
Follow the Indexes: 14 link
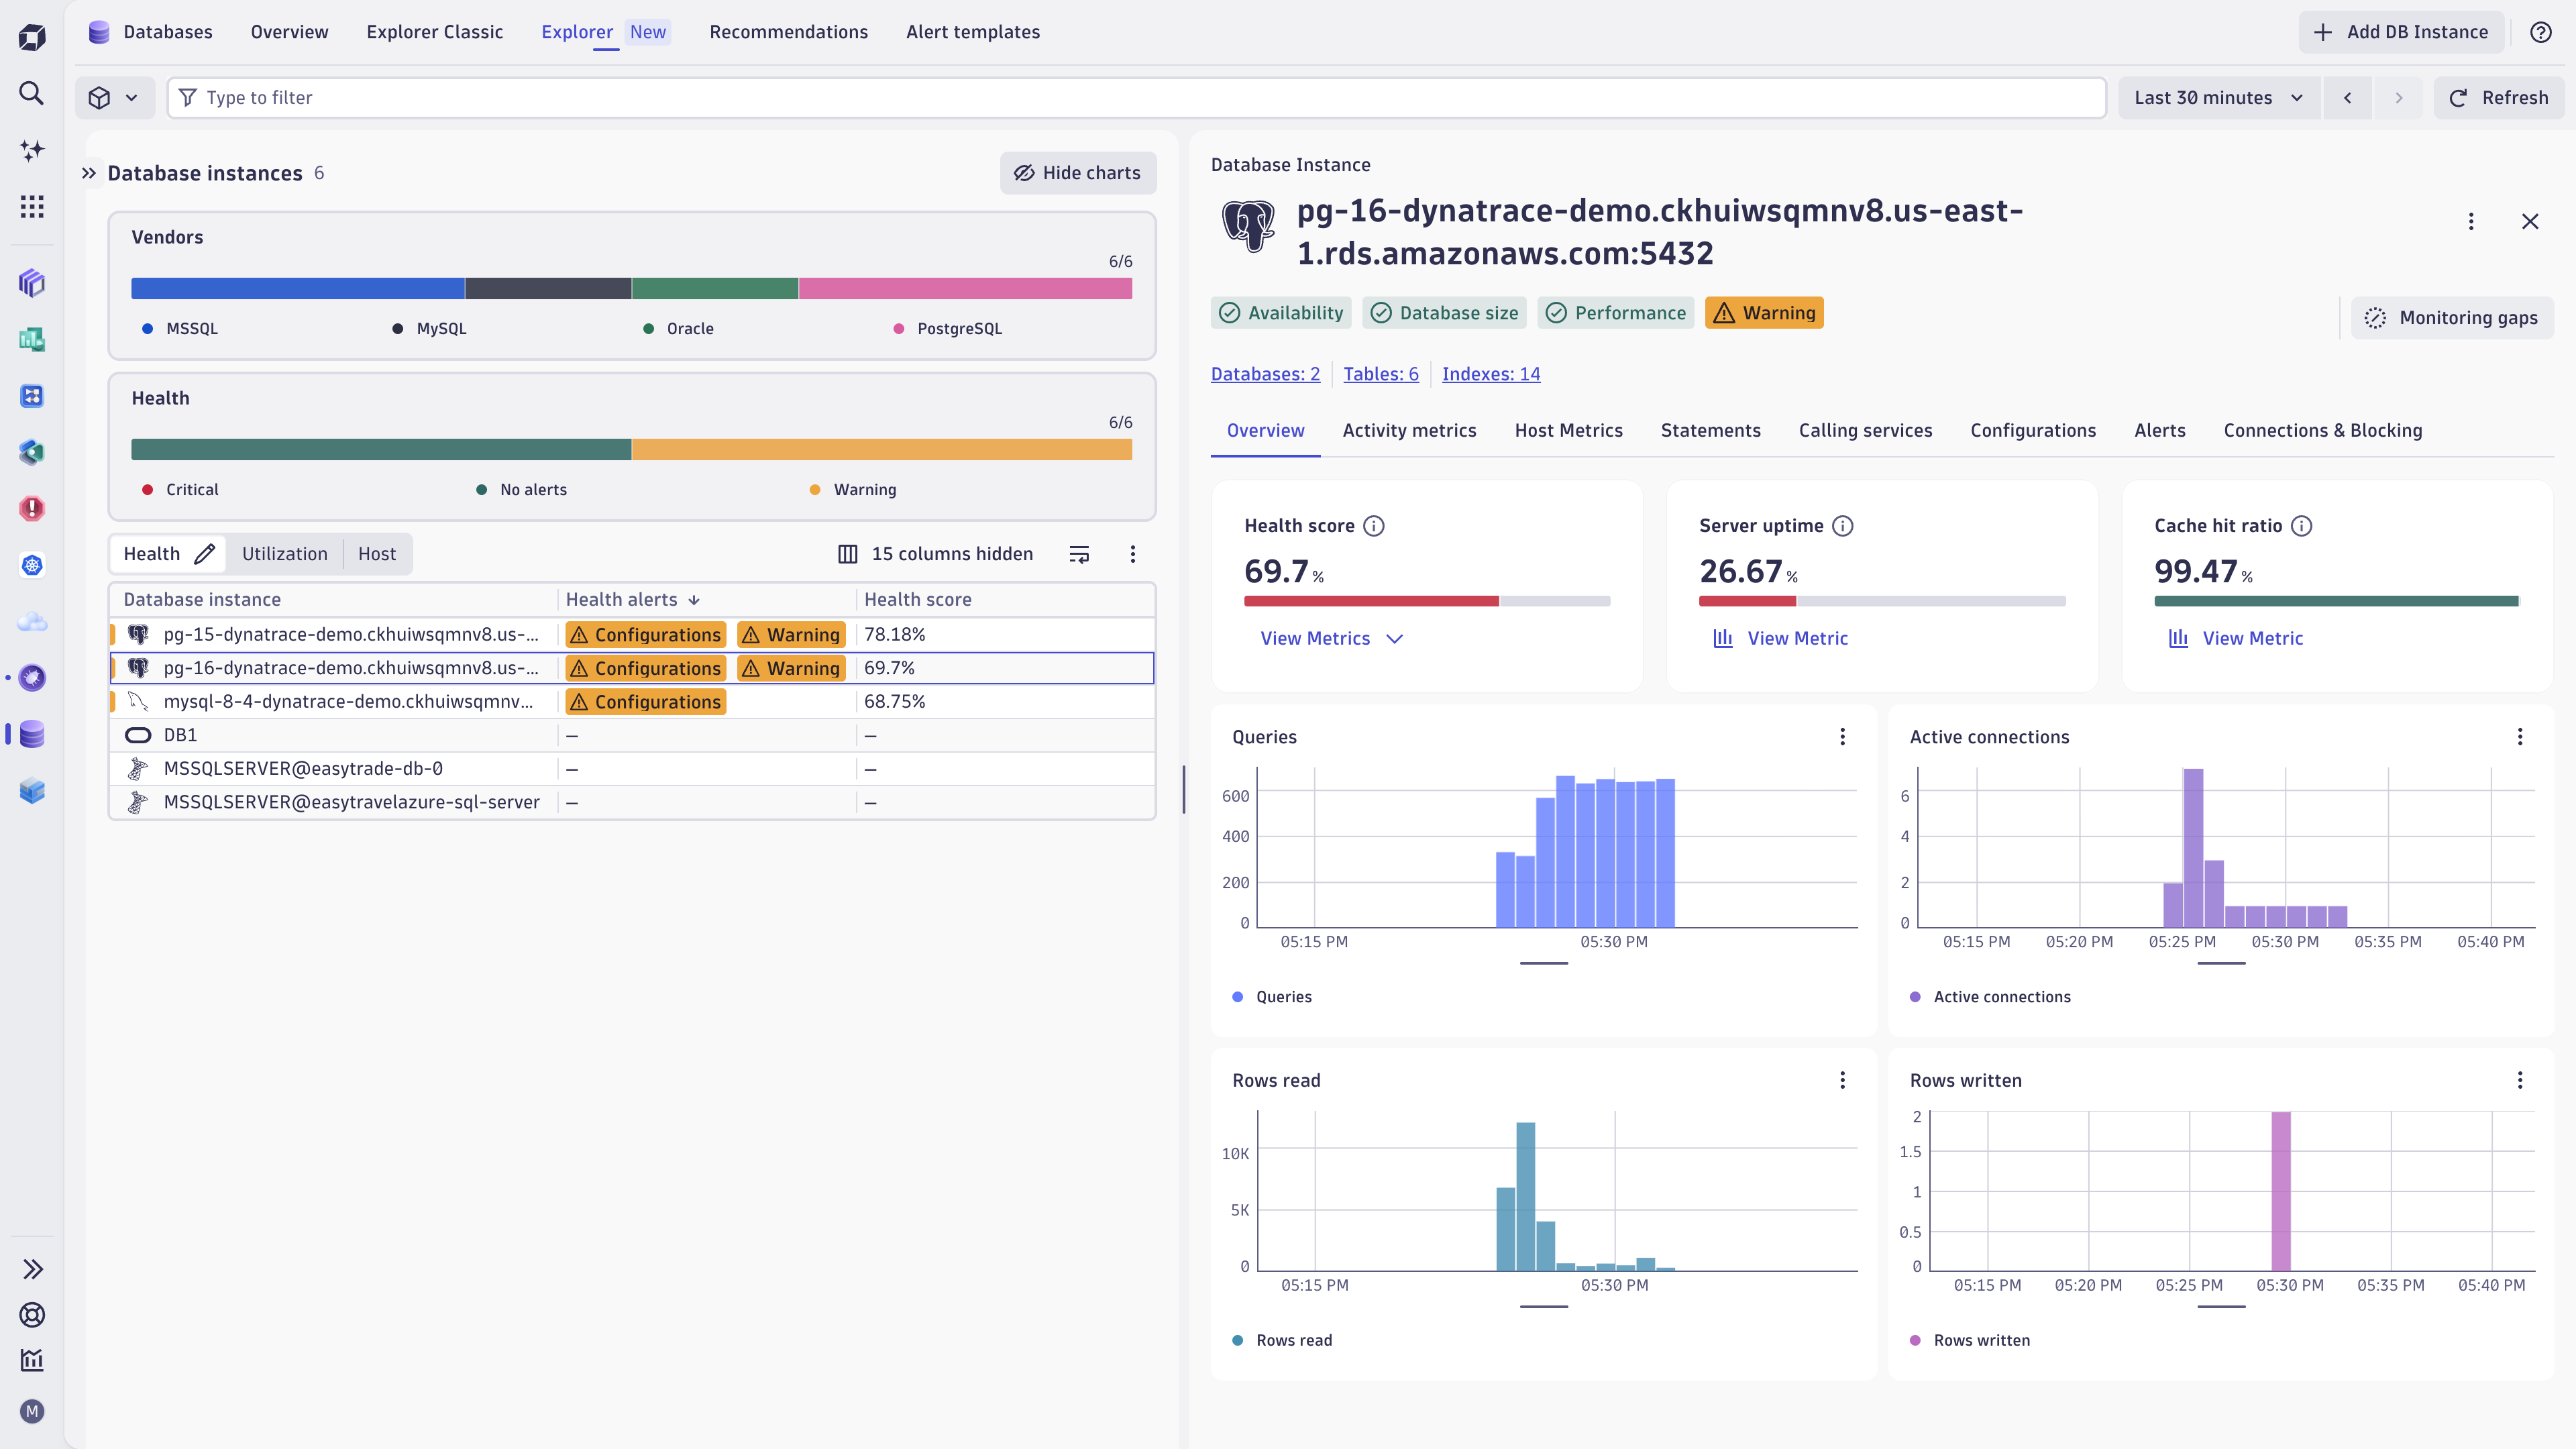[x=1491, y=374]
